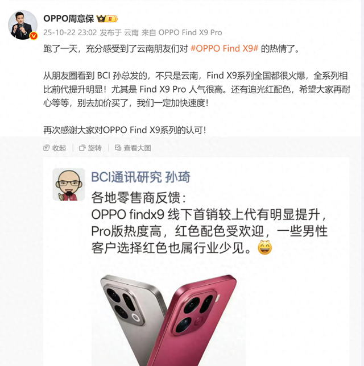
Task: Click the 查看大图 view-large icon
Action: click(118, 148)
